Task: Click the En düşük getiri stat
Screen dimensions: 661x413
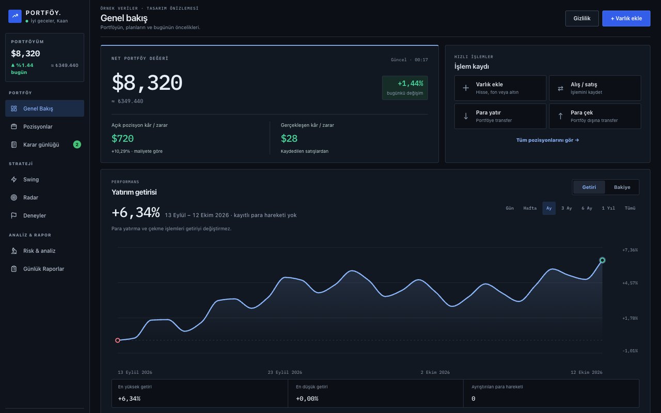Action: point(375,393)
